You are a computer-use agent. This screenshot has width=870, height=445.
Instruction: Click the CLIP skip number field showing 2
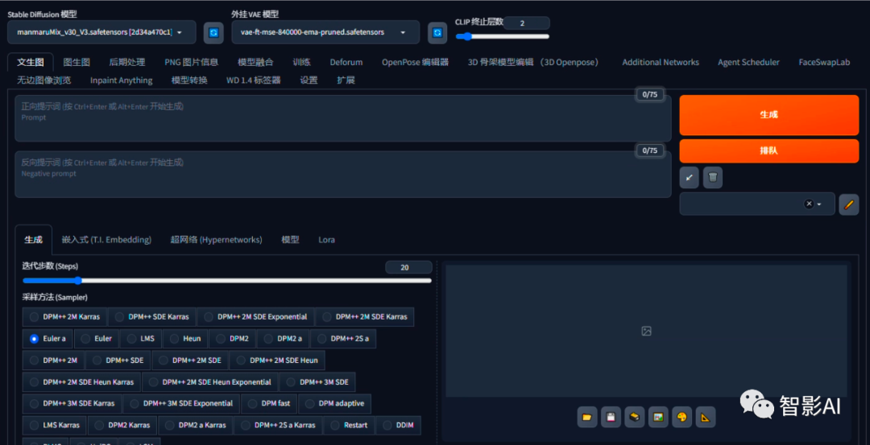tap(526, 23)
